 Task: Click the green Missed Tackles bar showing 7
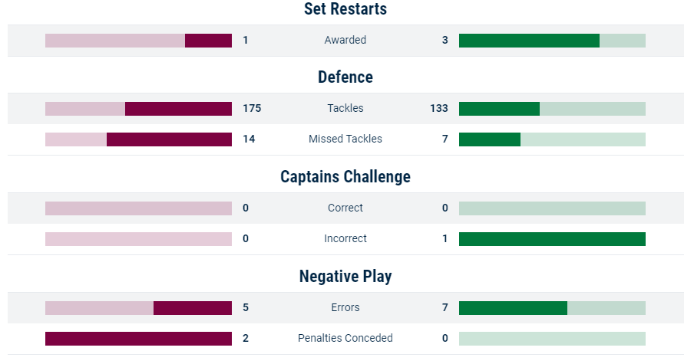coord(552,139)
